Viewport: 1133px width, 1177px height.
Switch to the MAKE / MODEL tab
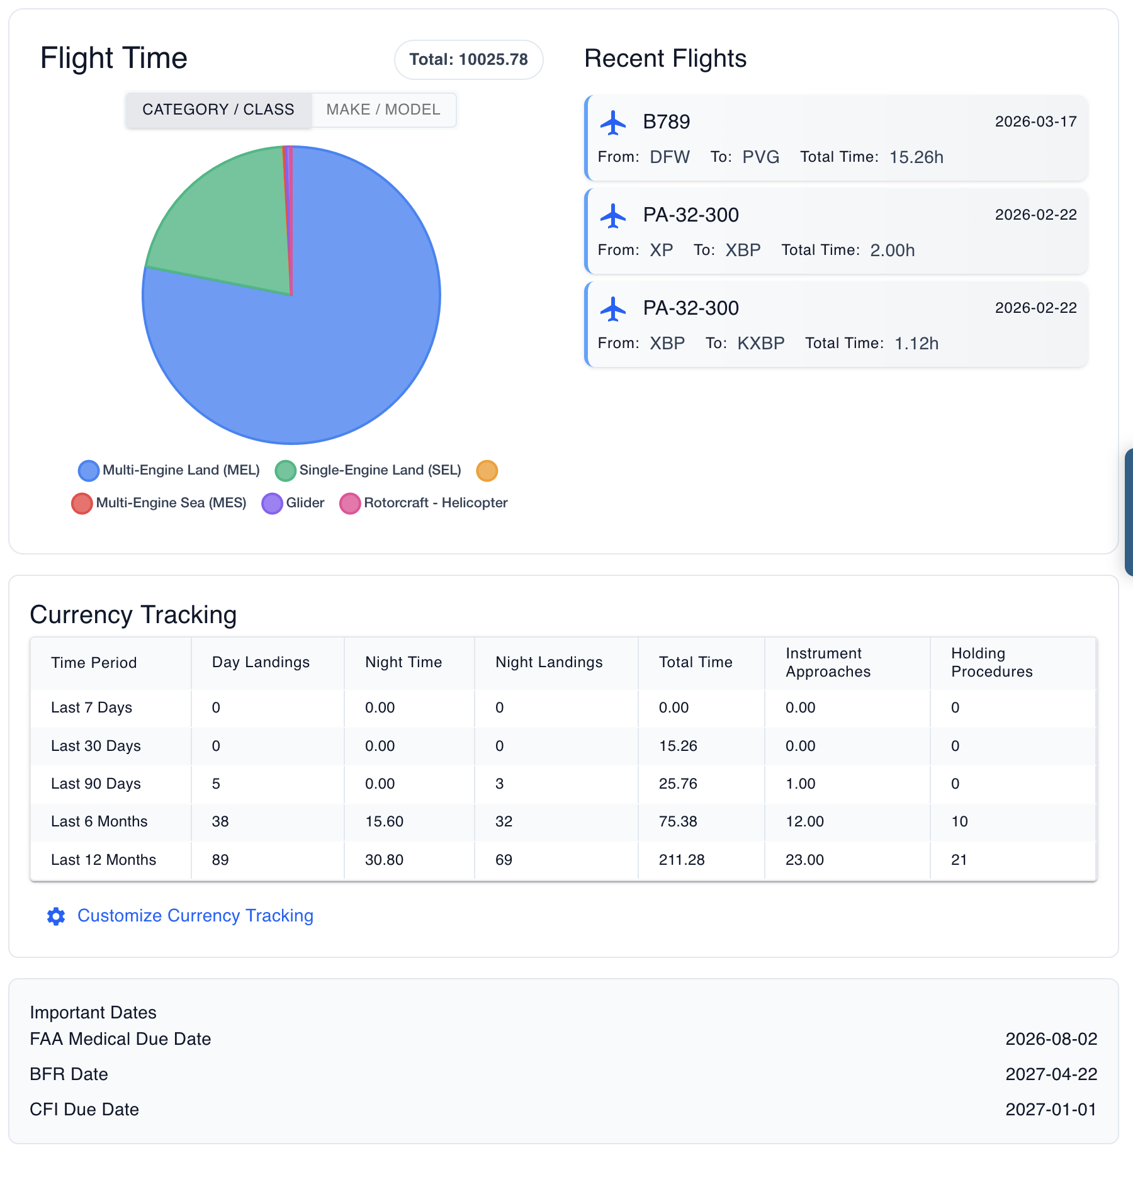383,110
